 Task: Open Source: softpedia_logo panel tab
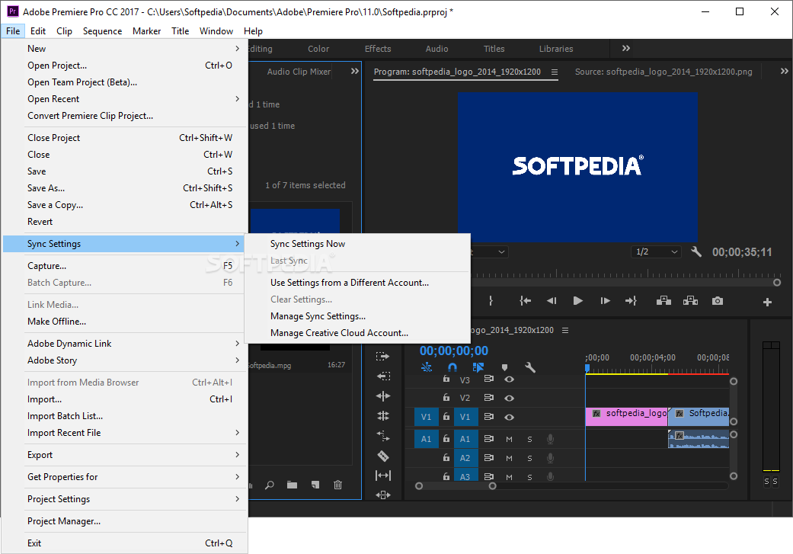pos(663,72)
